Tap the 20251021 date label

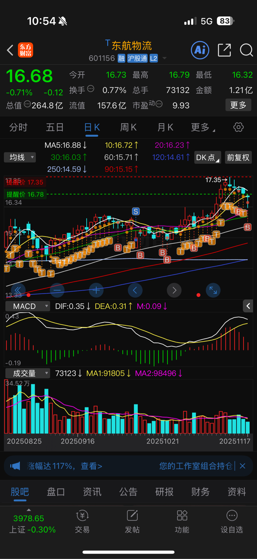(163, 441)
